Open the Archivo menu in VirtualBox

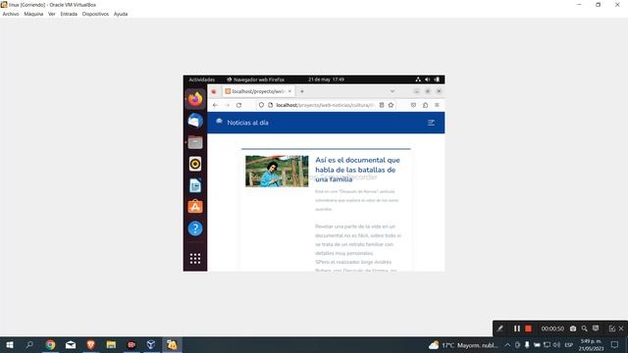(11, 14)
